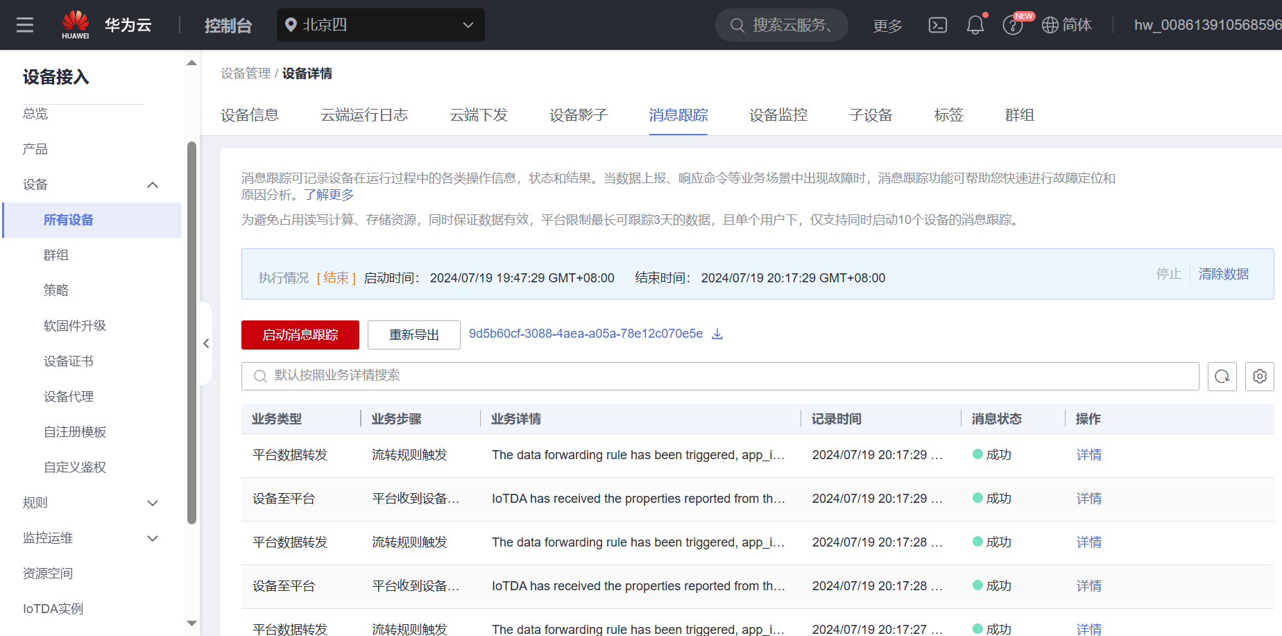Open the 北京四 region dropdown
The height and width of the screenshot is (636, 1282).
[381, 25]
